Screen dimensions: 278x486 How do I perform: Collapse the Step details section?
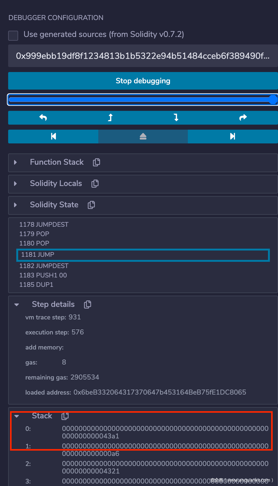pyautogui.click(x=17, y=304)
